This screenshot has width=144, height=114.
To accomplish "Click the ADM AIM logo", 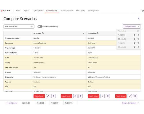I will (x=5, y=11).
